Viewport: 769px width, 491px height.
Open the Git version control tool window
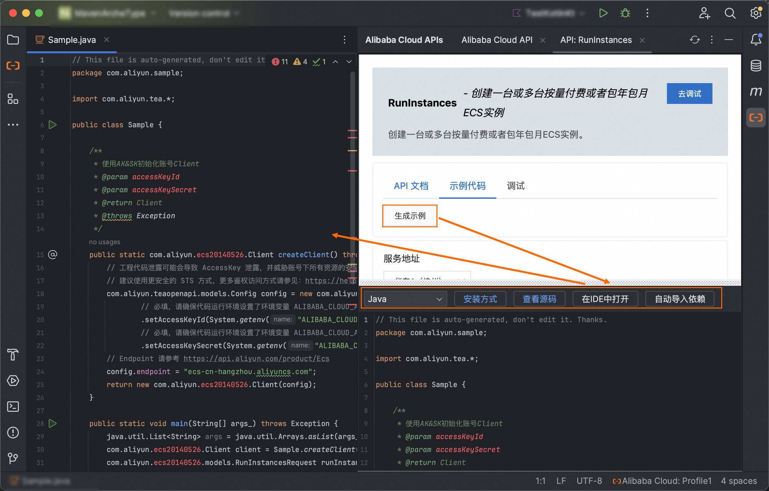[13, 458]
